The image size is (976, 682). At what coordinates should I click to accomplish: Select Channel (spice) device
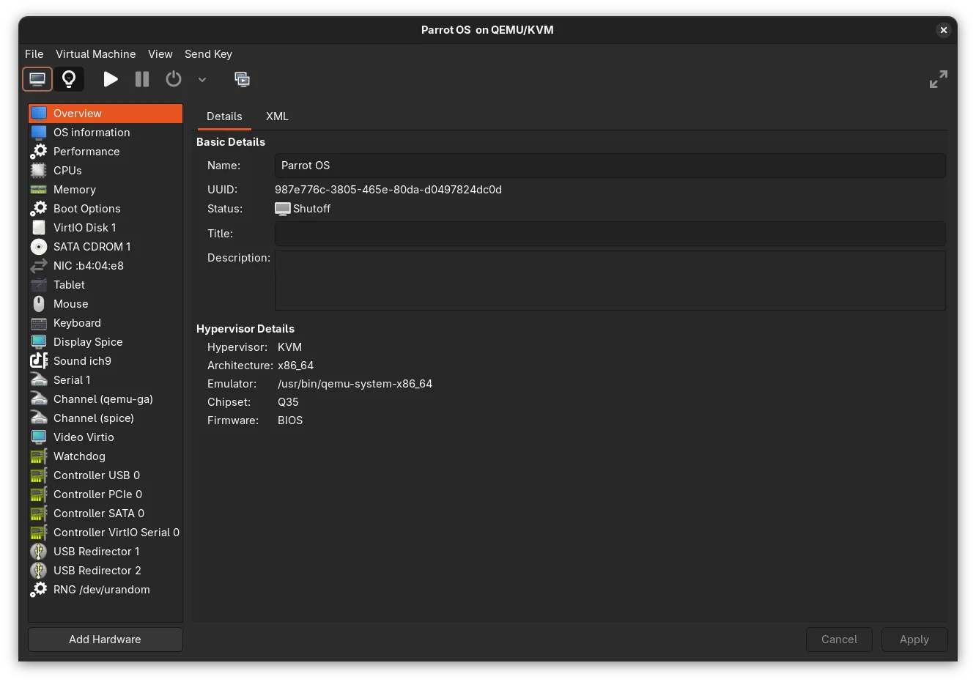coord(106,418)
